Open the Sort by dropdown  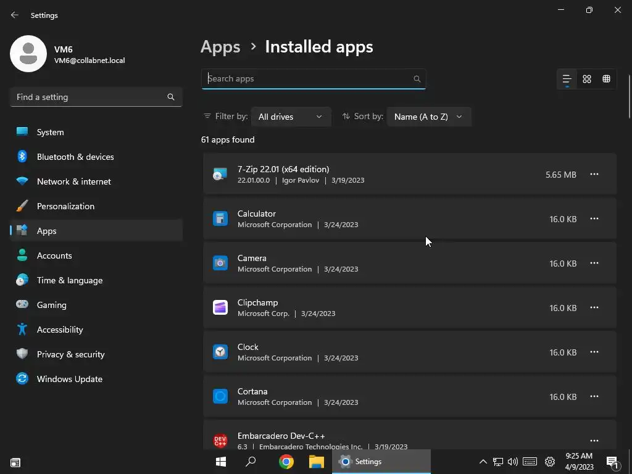pyautogui.click(x=428, y=117)
